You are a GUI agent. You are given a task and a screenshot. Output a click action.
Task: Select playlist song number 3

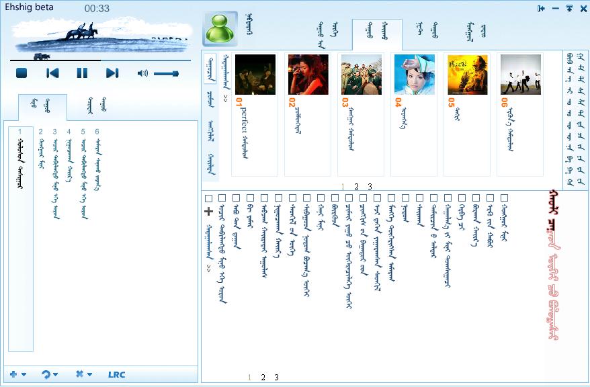(x=55, y=173)
